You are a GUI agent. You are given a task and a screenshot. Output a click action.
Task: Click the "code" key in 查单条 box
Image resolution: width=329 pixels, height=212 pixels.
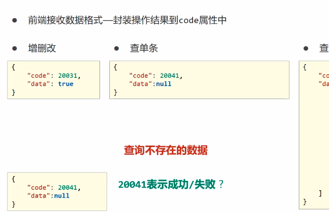click(140, 76)
